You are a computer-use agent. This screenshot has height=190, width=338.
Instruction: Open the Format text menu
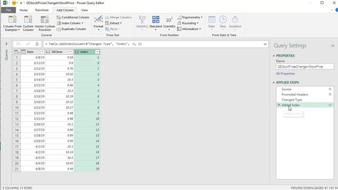[x=98, y=23]
